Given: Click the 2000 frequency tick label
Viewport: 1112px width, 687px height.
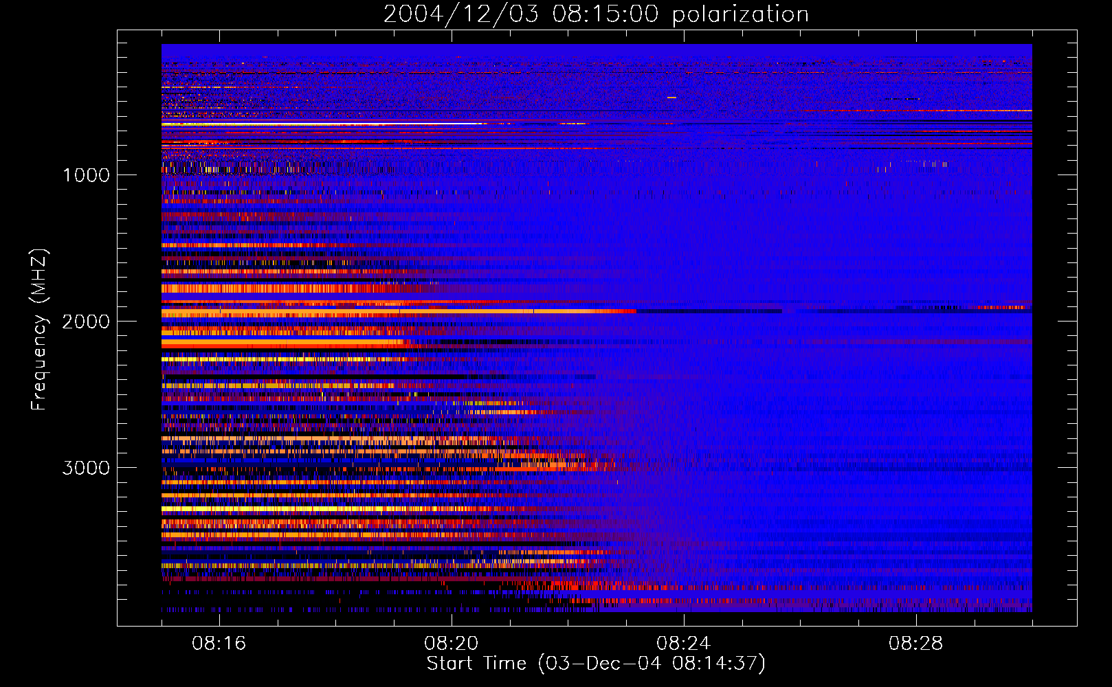Looking at the screenshot, I should [x=86, y=322].
